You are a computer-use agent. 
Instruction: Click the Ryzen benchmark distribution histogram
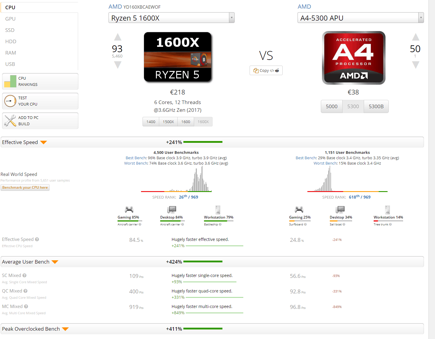coord(176,179)
